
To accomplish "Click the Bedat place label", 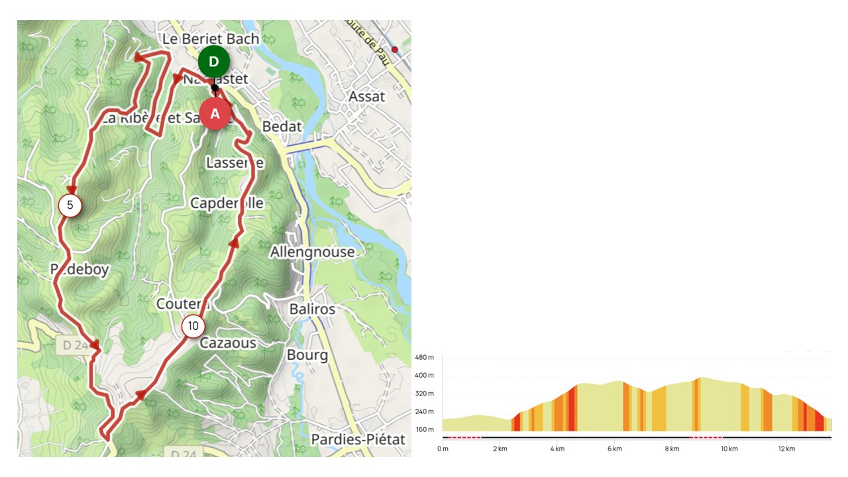I will point(282,126).
